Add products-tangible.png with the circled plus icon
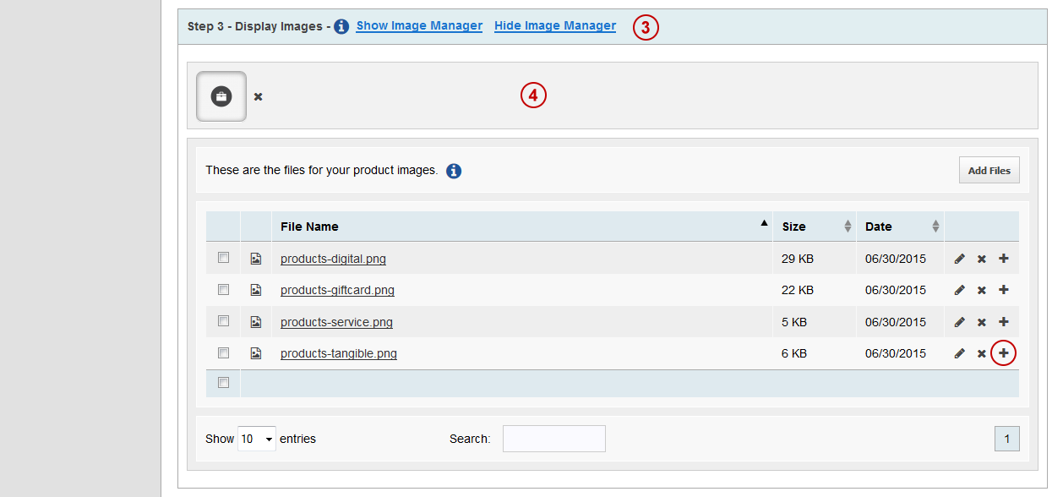 coord(1003,353)
